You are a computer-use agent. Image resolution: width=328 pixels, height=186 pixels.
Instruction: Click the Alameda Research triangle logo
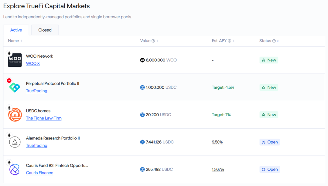tap(15, 142)
